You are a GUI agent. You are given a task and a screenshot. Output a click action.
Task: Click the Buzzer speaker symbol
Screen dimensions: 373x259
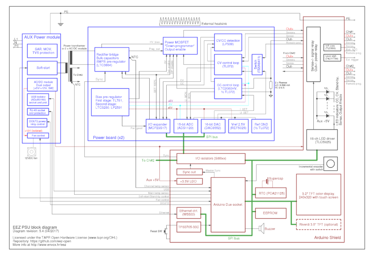pos(261,229)
